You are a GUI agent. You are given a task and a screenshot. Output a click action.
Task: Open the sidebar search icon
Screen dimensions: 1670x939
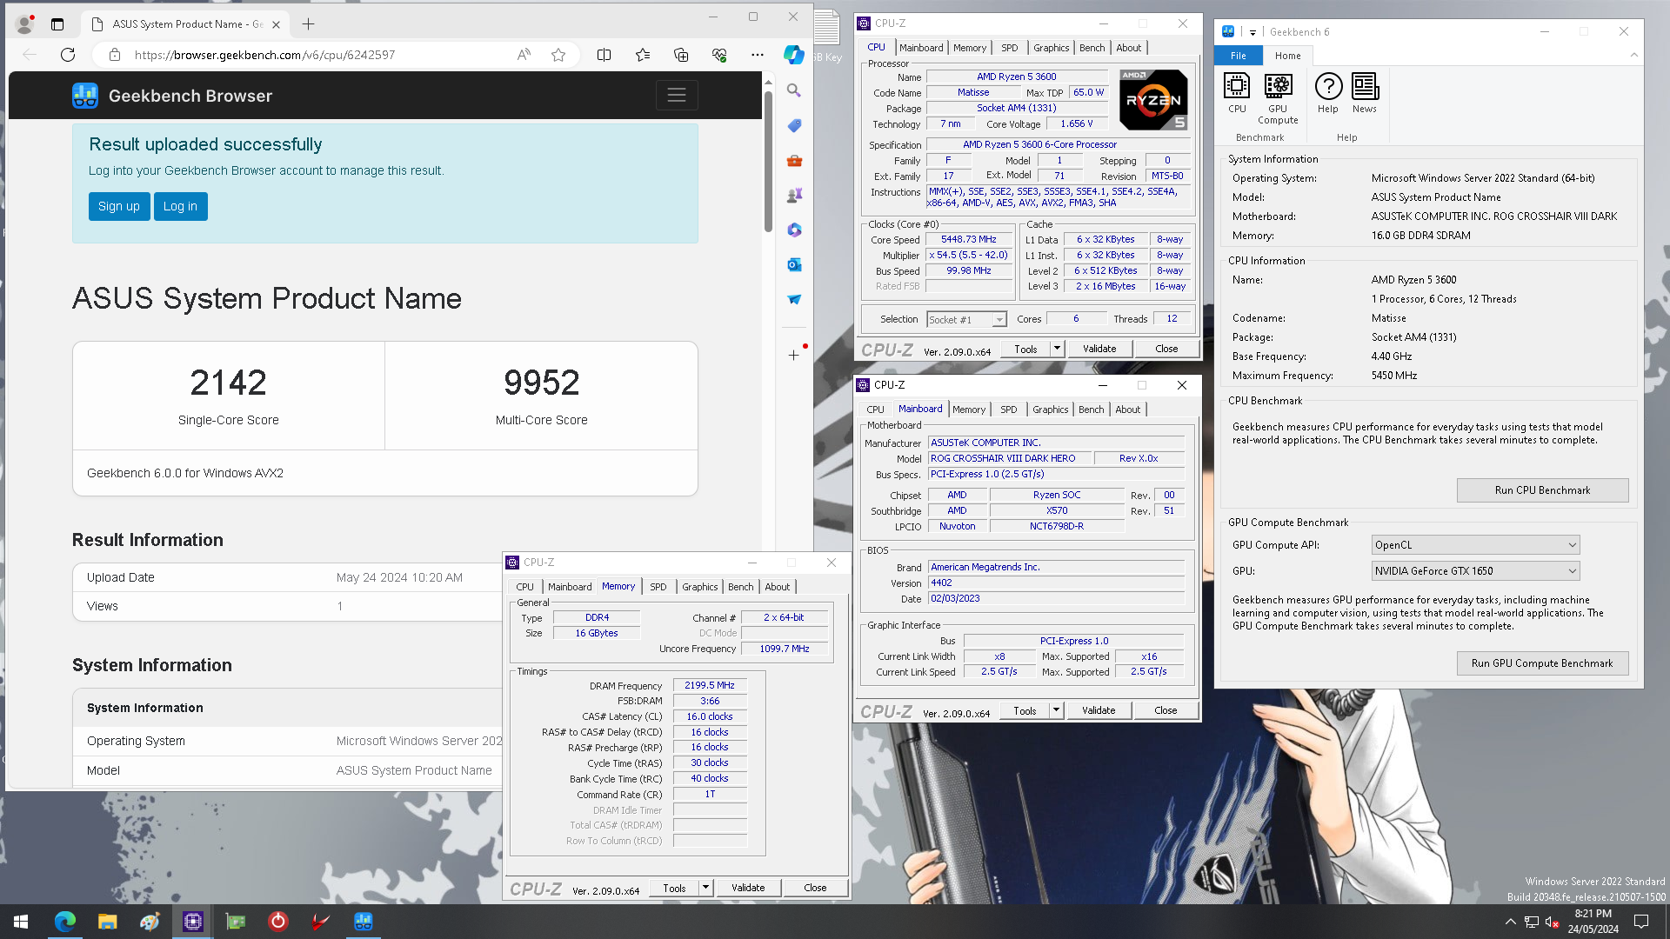(x=794, y=90)
